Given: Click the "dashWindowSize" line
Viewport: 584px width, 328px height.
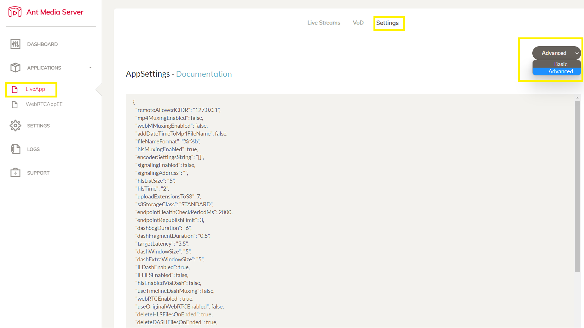Looking at the screenshot, I should click(x=163, y=252).
